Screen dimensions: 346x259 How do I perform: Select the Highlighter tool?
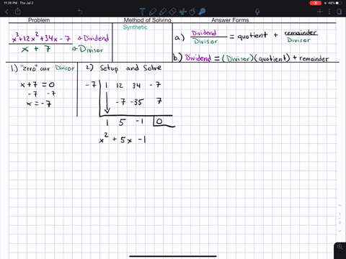[163, 12]
